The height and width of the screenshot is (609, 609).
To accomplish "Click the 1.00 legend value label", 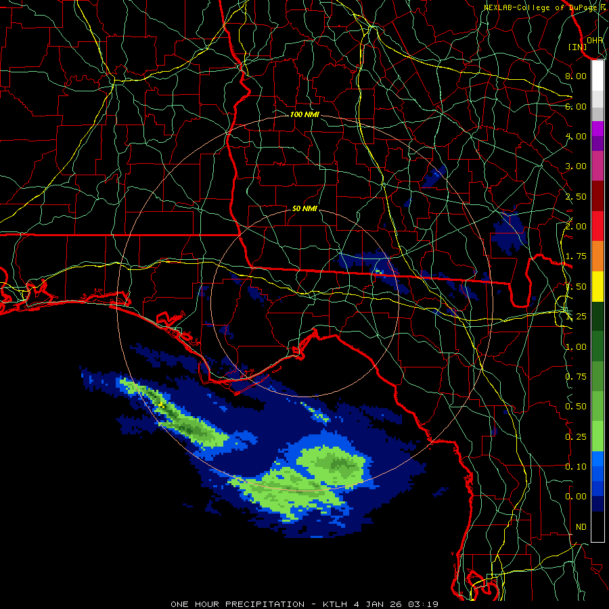I will click(576, 347).
